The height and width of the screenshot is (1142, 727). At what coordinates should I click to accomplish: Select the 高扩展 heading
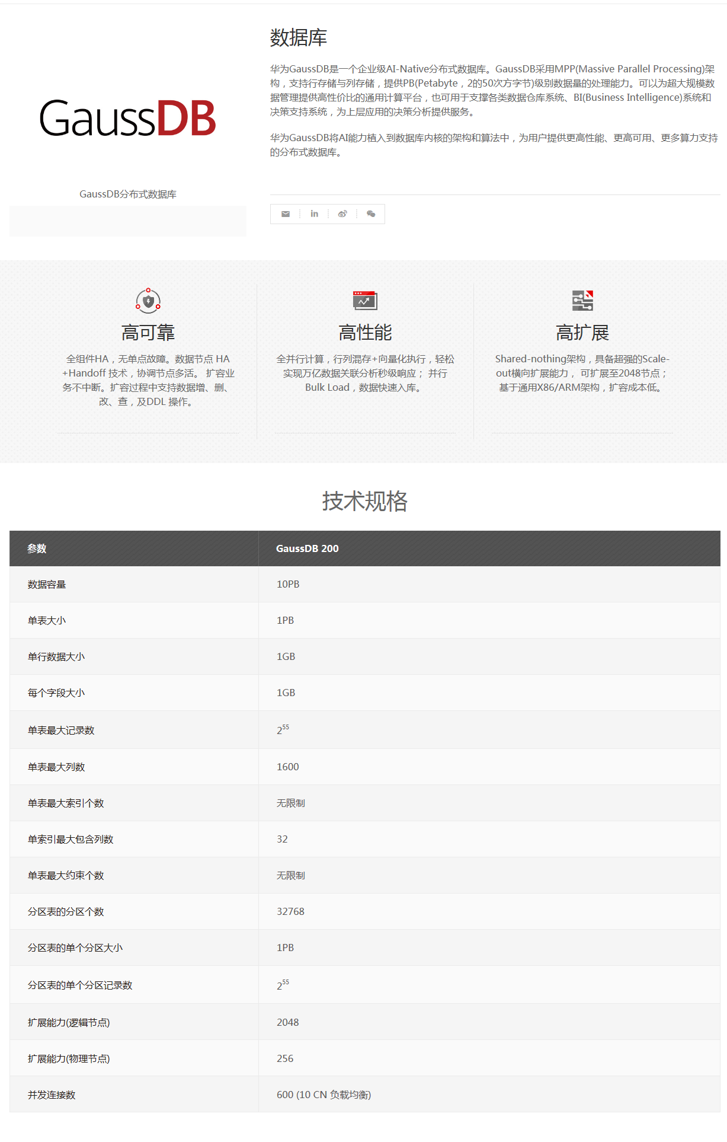pos(582,333)
